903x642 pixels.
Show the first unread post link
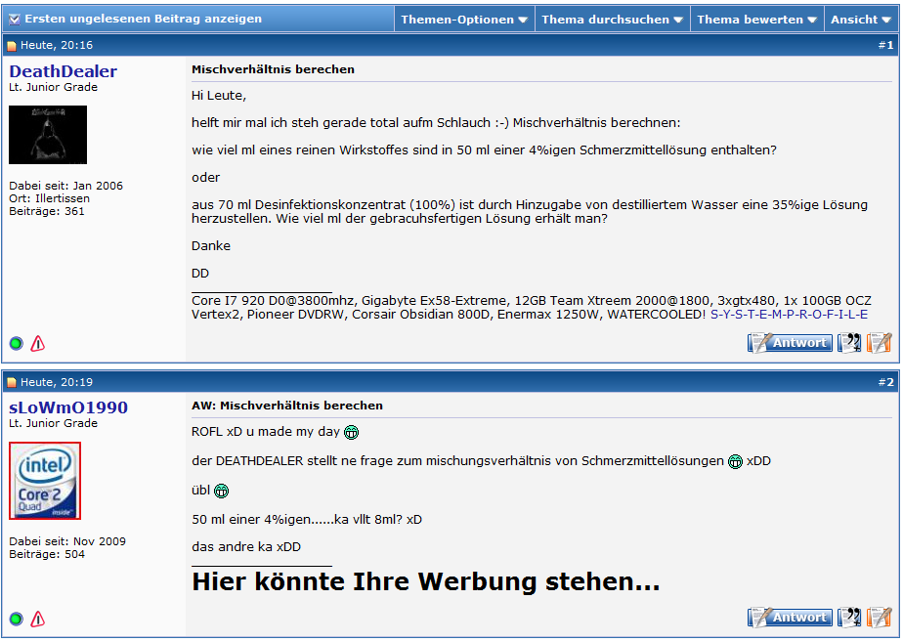144,19
